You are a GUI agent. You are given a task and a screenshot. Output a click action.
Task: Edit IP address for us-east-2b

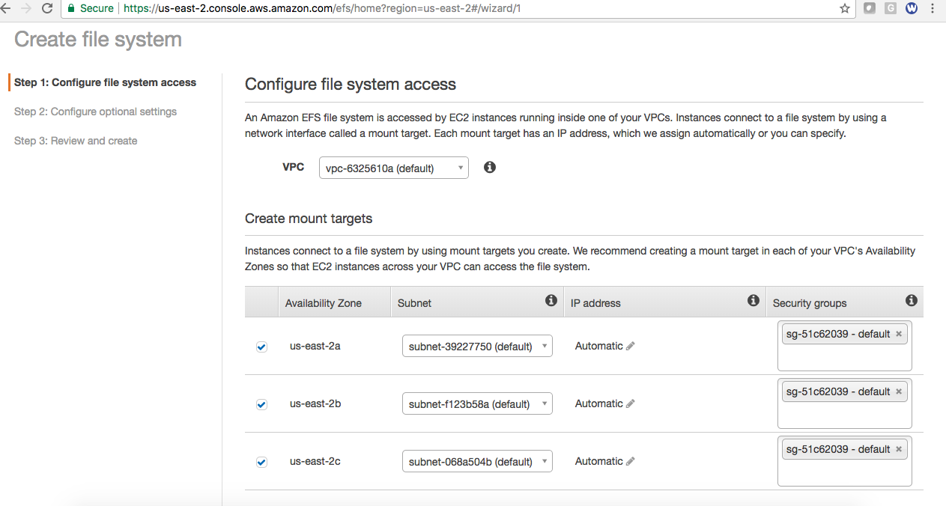coord(631,403)
